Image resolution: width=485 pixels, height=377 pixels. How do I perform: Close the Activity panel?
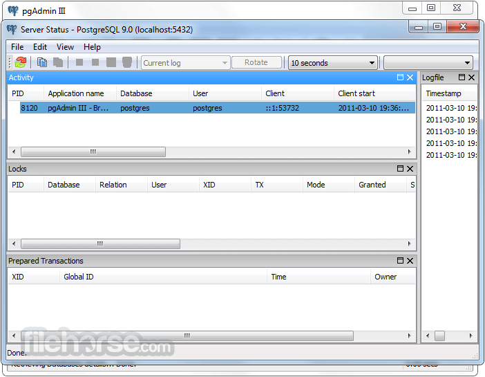pos(410,77)
